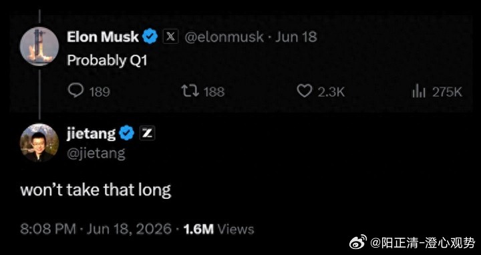
Task: Click the 'Probably Q1' tweet text
Action: (108, 61)
